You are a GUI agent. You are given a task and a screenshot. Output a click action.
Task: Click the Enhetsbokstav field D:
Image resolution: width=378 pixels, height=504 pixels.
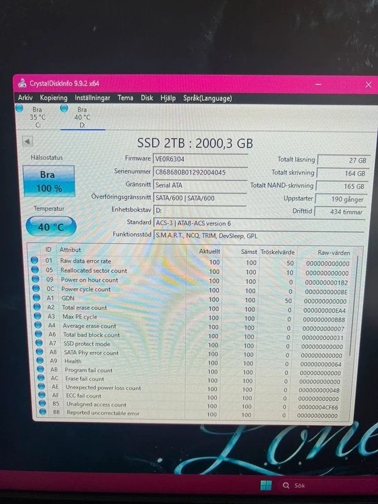200,210
